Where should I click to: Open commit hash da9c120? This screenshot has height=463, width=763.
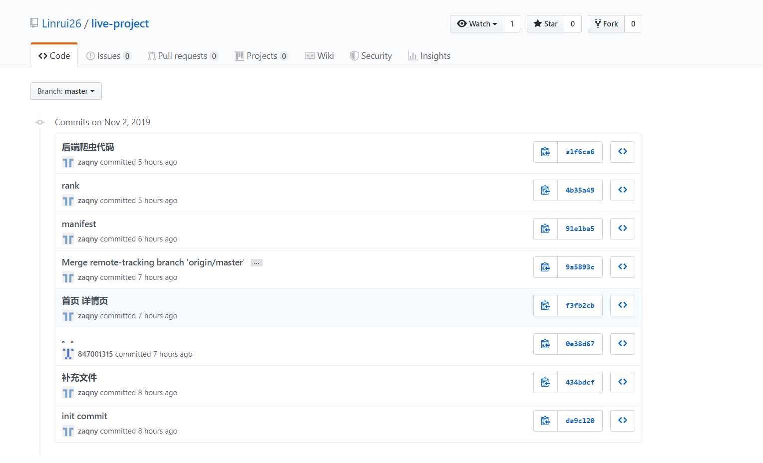pos(580,421)
